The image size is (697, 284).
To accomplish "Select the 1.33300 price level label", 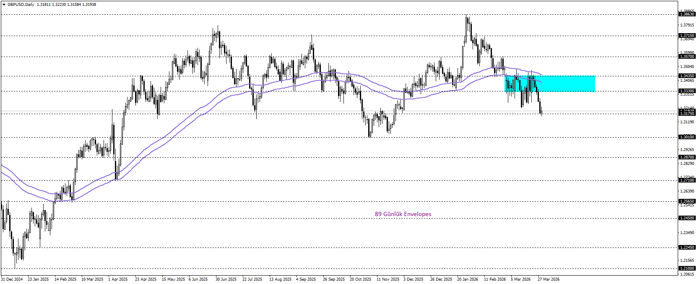I will [x=687, y=91].
